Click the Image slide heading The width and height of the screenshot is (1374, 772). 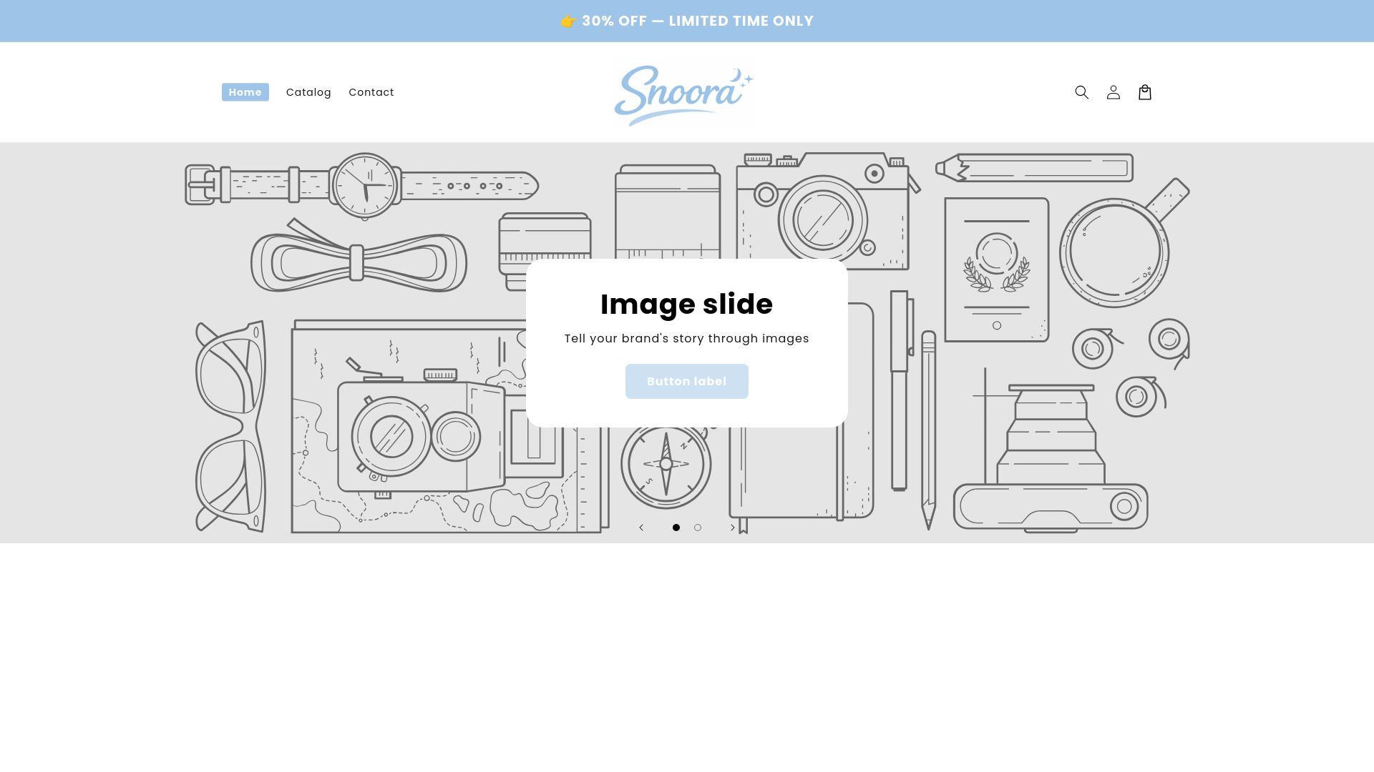[x=687, y=304]
